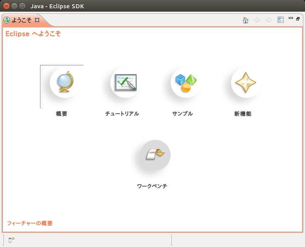The height and width of the screenshot is (247, 305).
Task: Select the ようこそ tab
Action: 21,20
